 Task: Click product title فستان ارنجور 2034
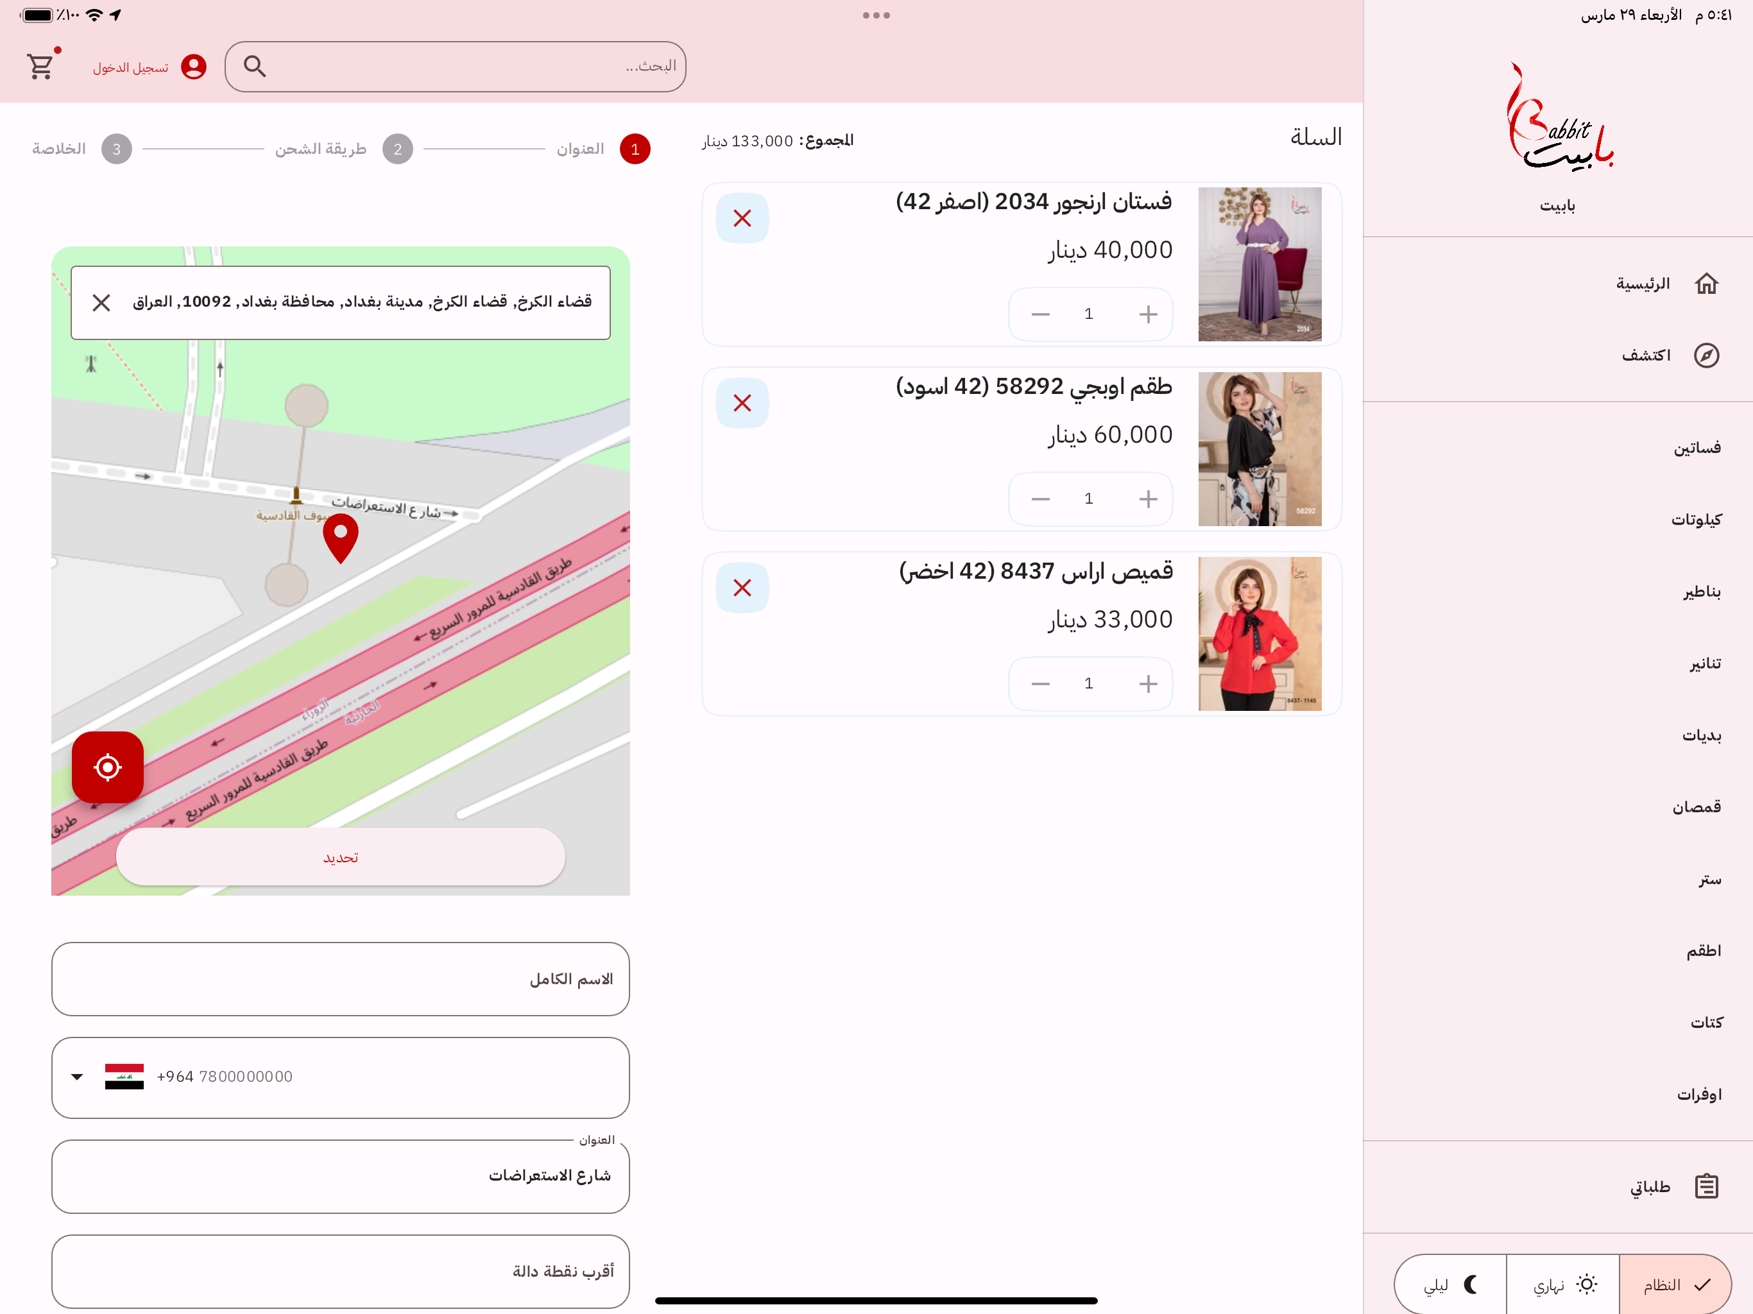(1034, 202)
